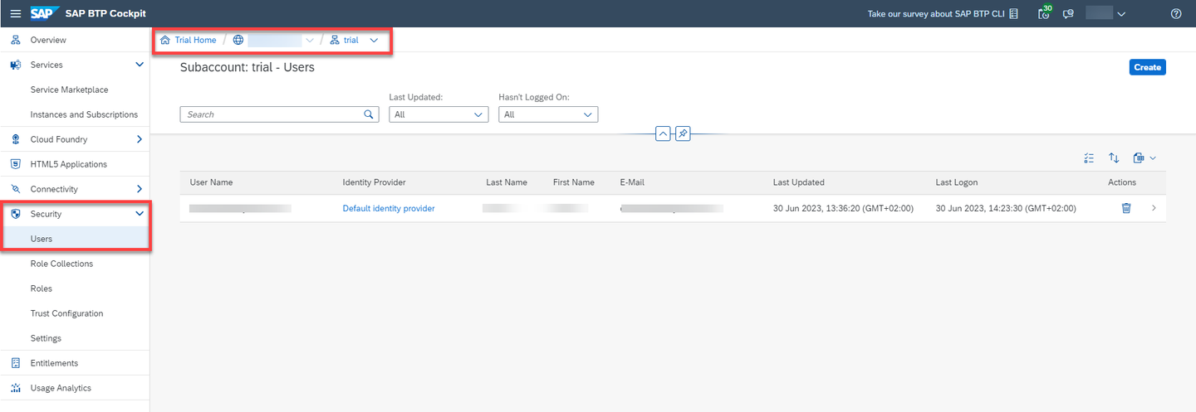Open table column settings icon
Viewport: 1196px width, 412px height.
1090,158
